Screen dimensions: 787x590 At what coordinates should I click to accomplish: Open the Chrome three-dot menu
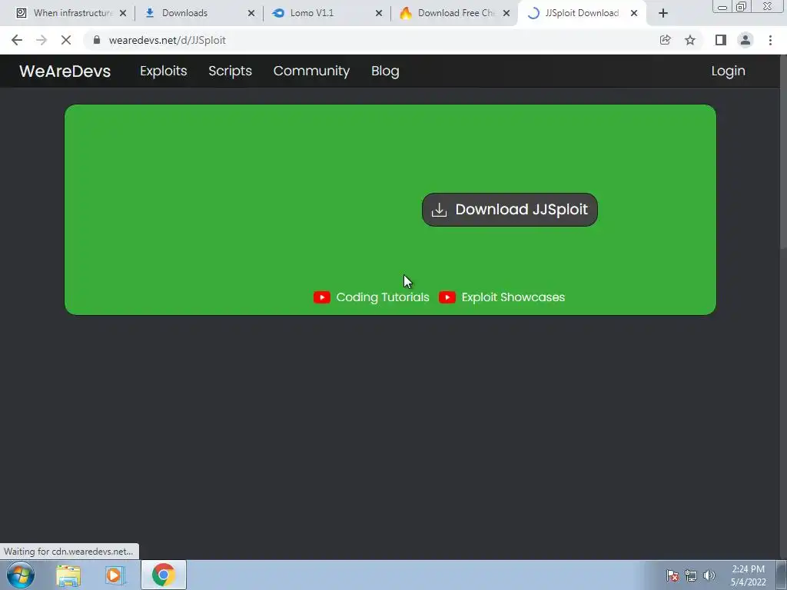tap(770, 40)
